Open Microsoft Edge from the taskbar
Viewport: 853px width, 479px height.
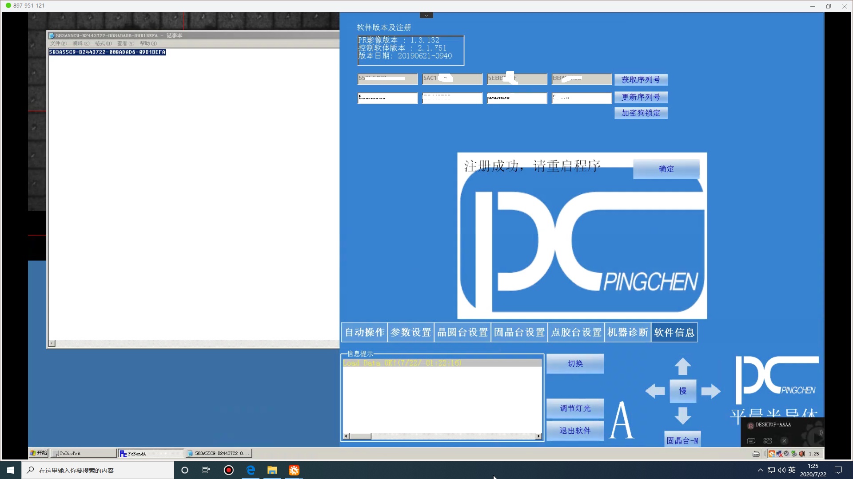click(x=251, y=470)
